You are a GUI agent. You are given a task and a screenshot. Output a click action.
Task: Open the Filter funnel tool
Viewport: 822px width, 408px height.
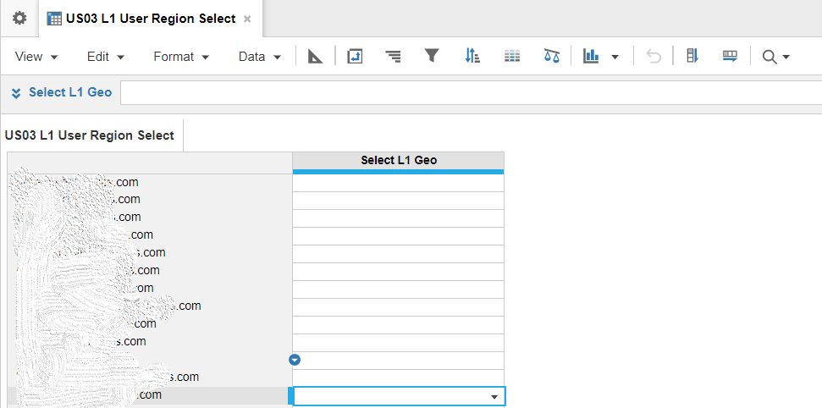coord(432,56)
